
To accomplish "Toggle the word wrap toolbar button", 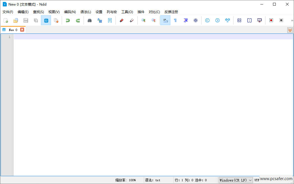I will tap(165, 20).
